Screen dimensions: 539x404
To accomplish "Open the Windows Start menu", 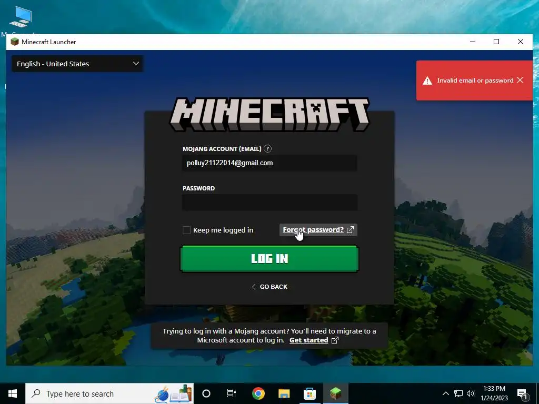I will (13, 393).
